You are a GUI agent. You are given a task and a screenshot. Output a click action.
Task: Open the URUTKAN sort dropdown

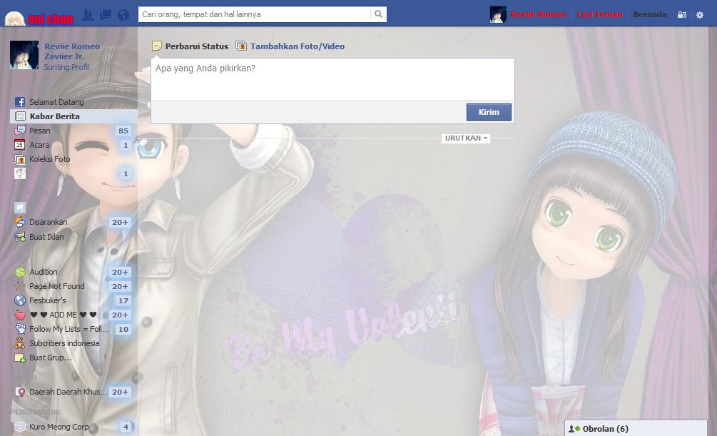pos(465,138)
